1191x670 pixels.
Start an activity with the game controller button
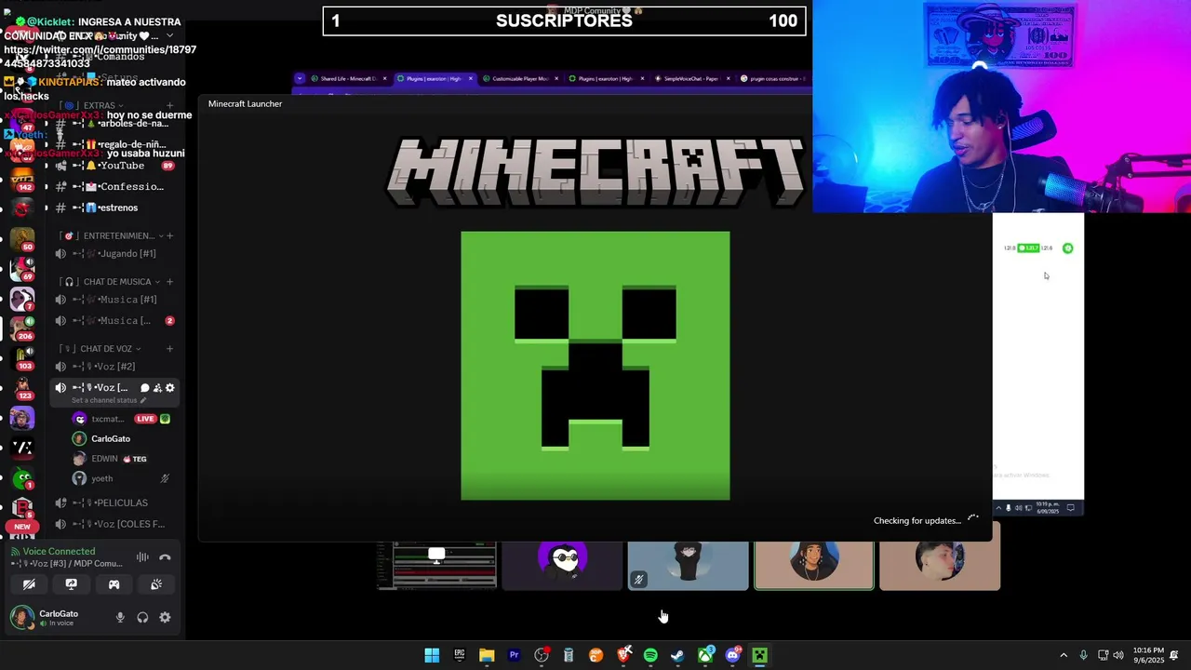click(114, 584)
